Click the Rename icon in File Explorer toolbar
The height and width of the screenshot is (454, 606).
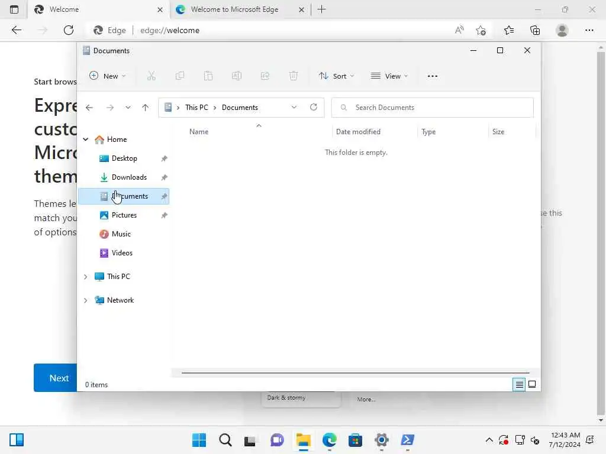click(x=237, y=76)
